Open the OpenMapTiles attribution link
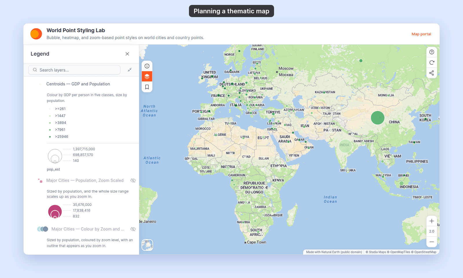This screenshot has width=463, height=278. (x=398, y=252)
